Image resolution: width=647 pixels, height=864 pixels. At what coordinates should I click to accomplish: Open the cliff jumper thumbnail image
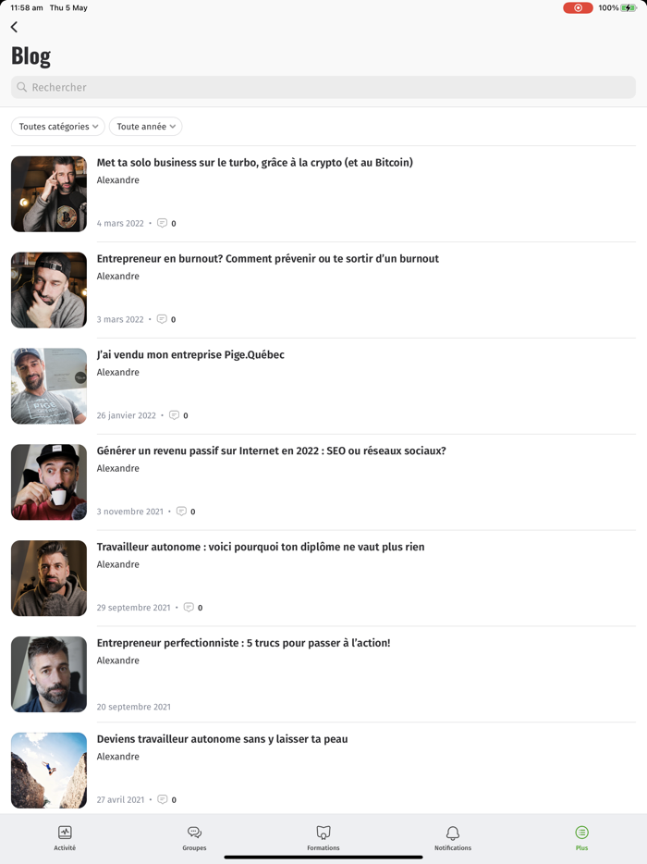(49, 771)
